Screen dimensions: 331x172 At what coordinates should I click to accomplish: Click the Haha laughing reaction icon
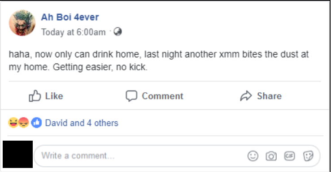[x=13, y=123]
